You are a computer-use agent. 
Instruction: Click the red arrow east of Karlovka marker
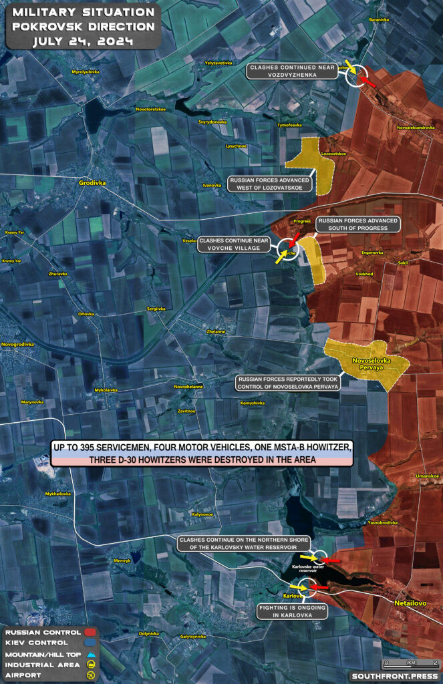(319, 588)
